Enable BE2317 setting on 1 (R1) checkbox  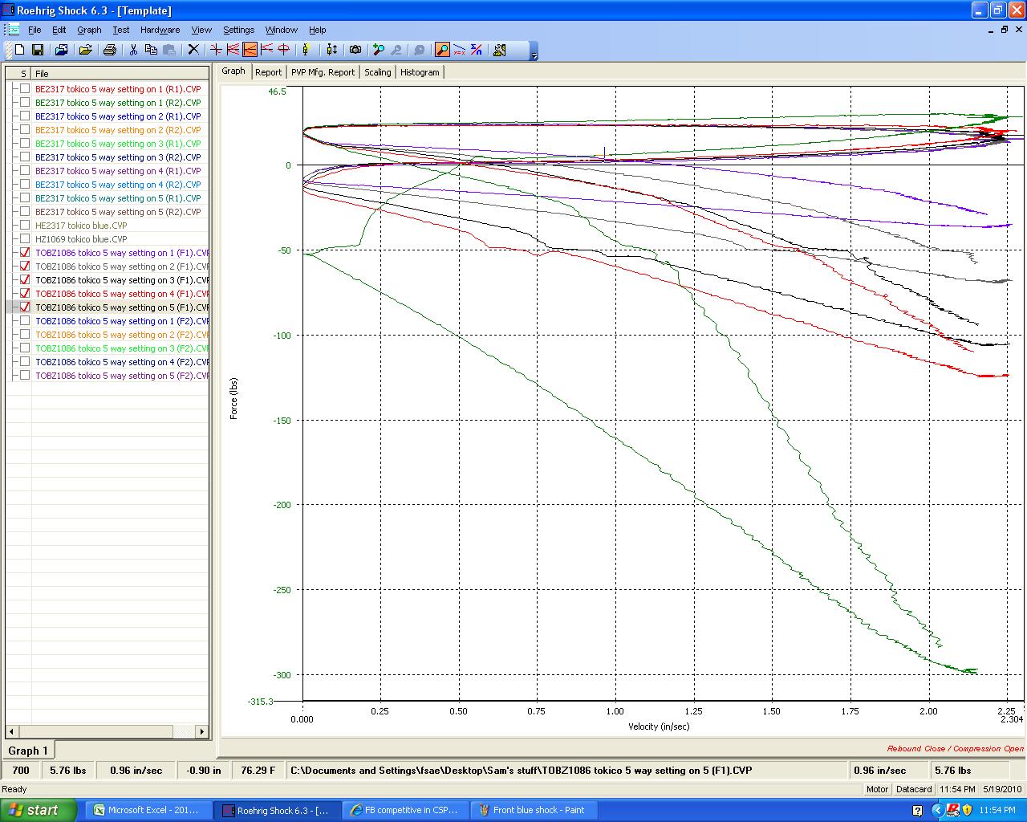tap(25, 89)
